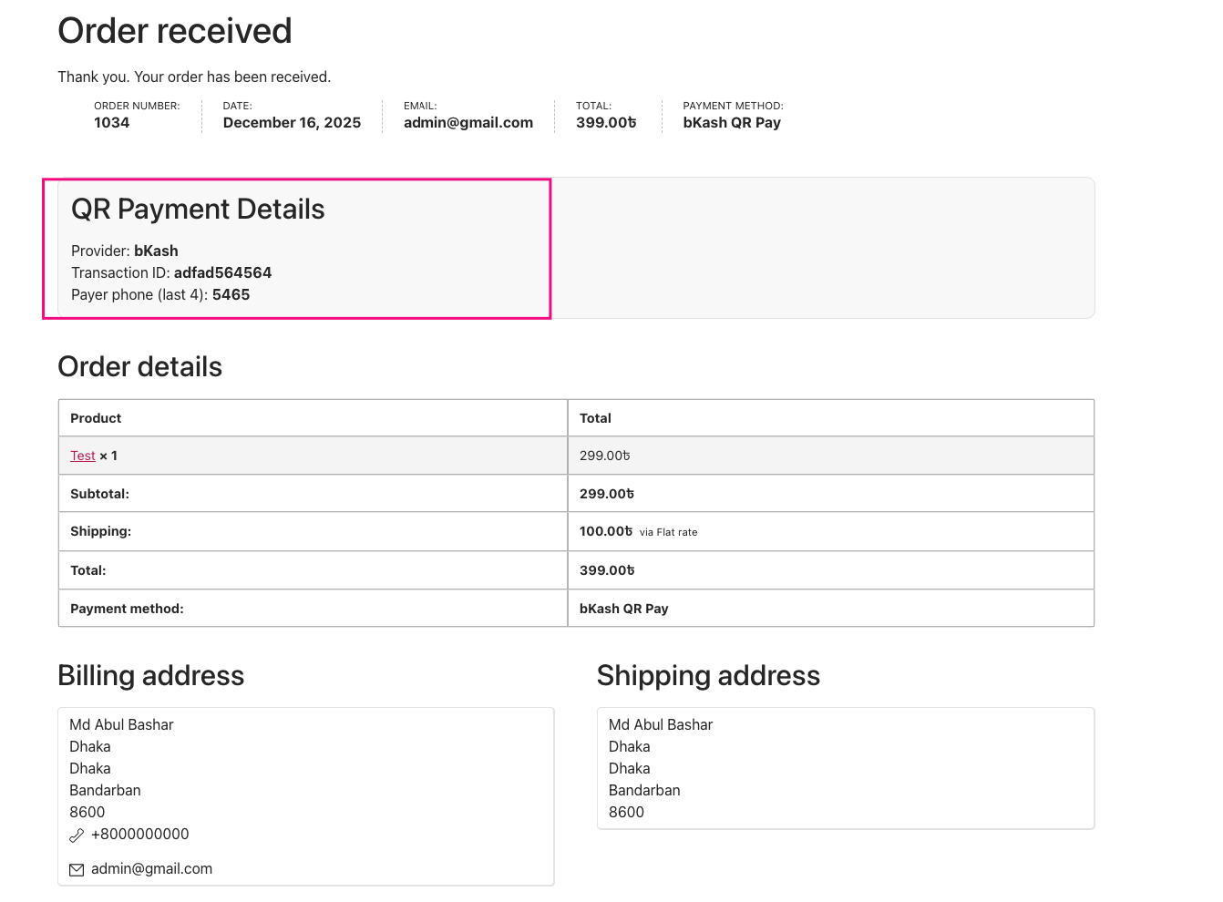
Task: Click the date December 16, 2025
Action: [x=292, y=123]
